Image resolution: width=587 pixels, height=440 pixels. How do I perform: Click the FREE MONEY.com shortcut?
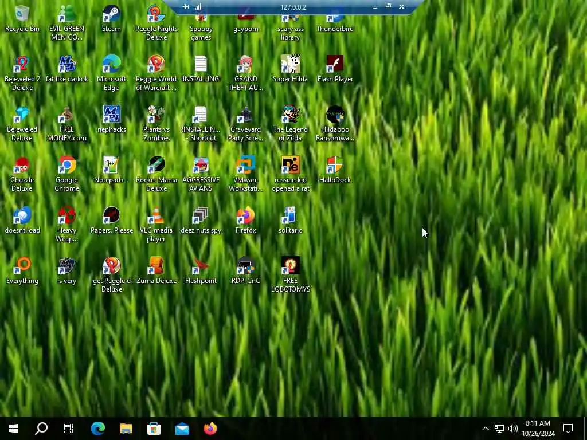(x=66, y=124)
